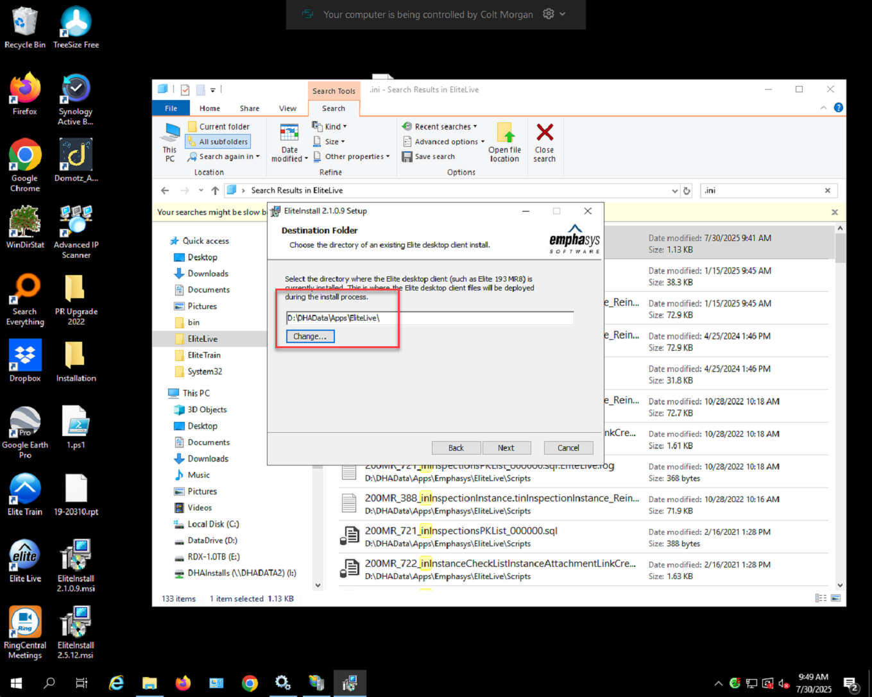Launch Search Everything desktop shortcut
872x697 pixels.
(24, 299)
